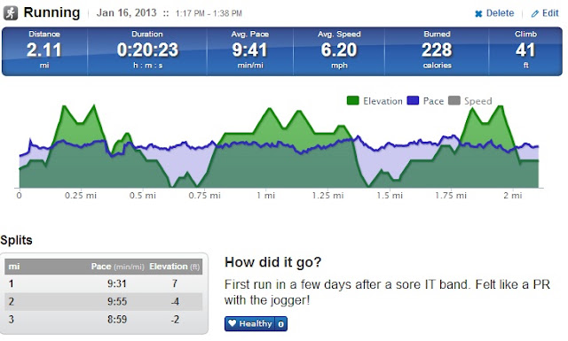Image resolution: width=568 pixels, height=341 pixels.
Task: Click the Delete X icon
Action: tap(478, 14)
